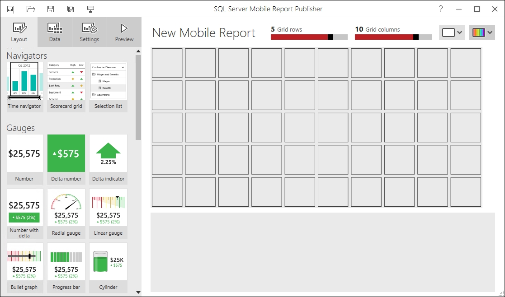Click the Grid columns slider handle
The image size is (505, 297).
point(416,37)
